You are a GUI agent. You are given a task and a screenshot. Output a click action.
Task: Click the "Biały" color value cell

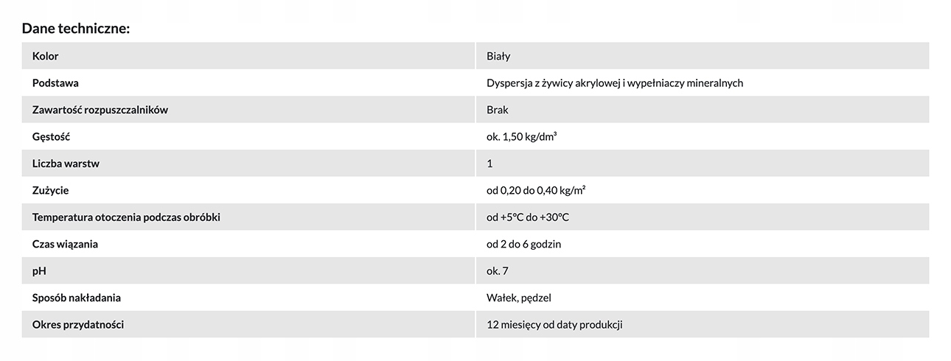[498, 56]
